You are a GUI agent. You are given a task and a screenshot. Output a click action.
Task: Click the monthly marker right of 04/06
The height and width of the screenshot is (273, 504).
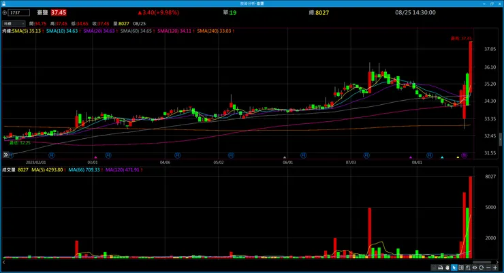coord(178,155)
